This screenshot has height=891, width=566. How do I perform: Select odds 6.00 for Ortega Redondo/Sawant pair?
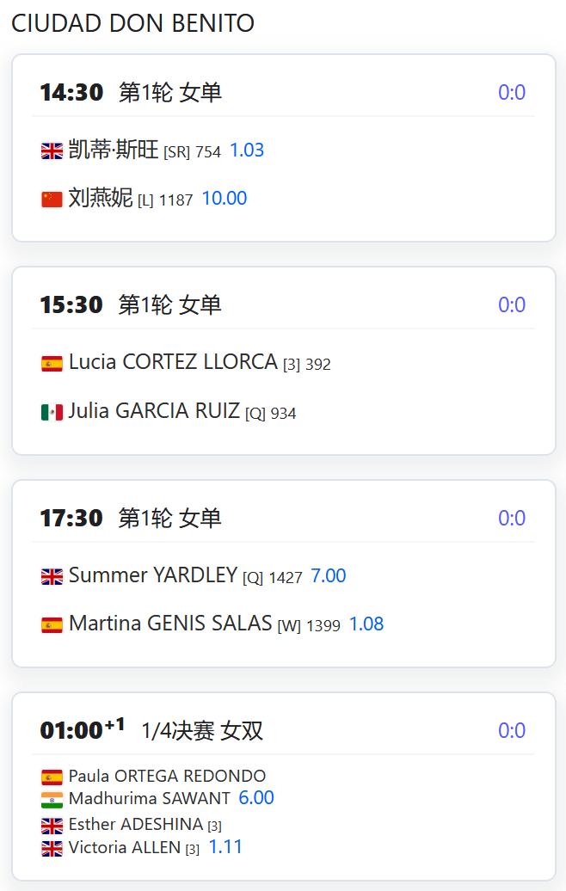click(x=255, y=798)
